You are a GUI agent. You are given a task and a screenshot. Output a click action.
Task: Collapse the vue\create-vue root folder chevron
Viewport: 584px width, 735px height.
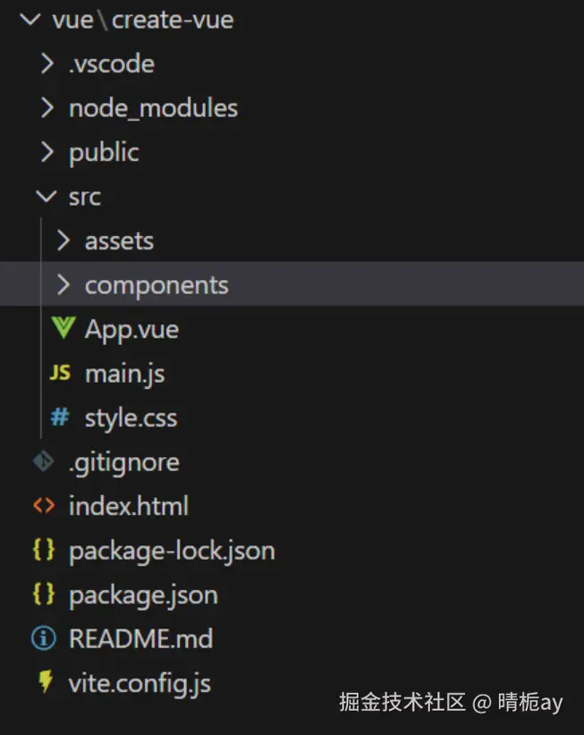(x=30, y=20)
